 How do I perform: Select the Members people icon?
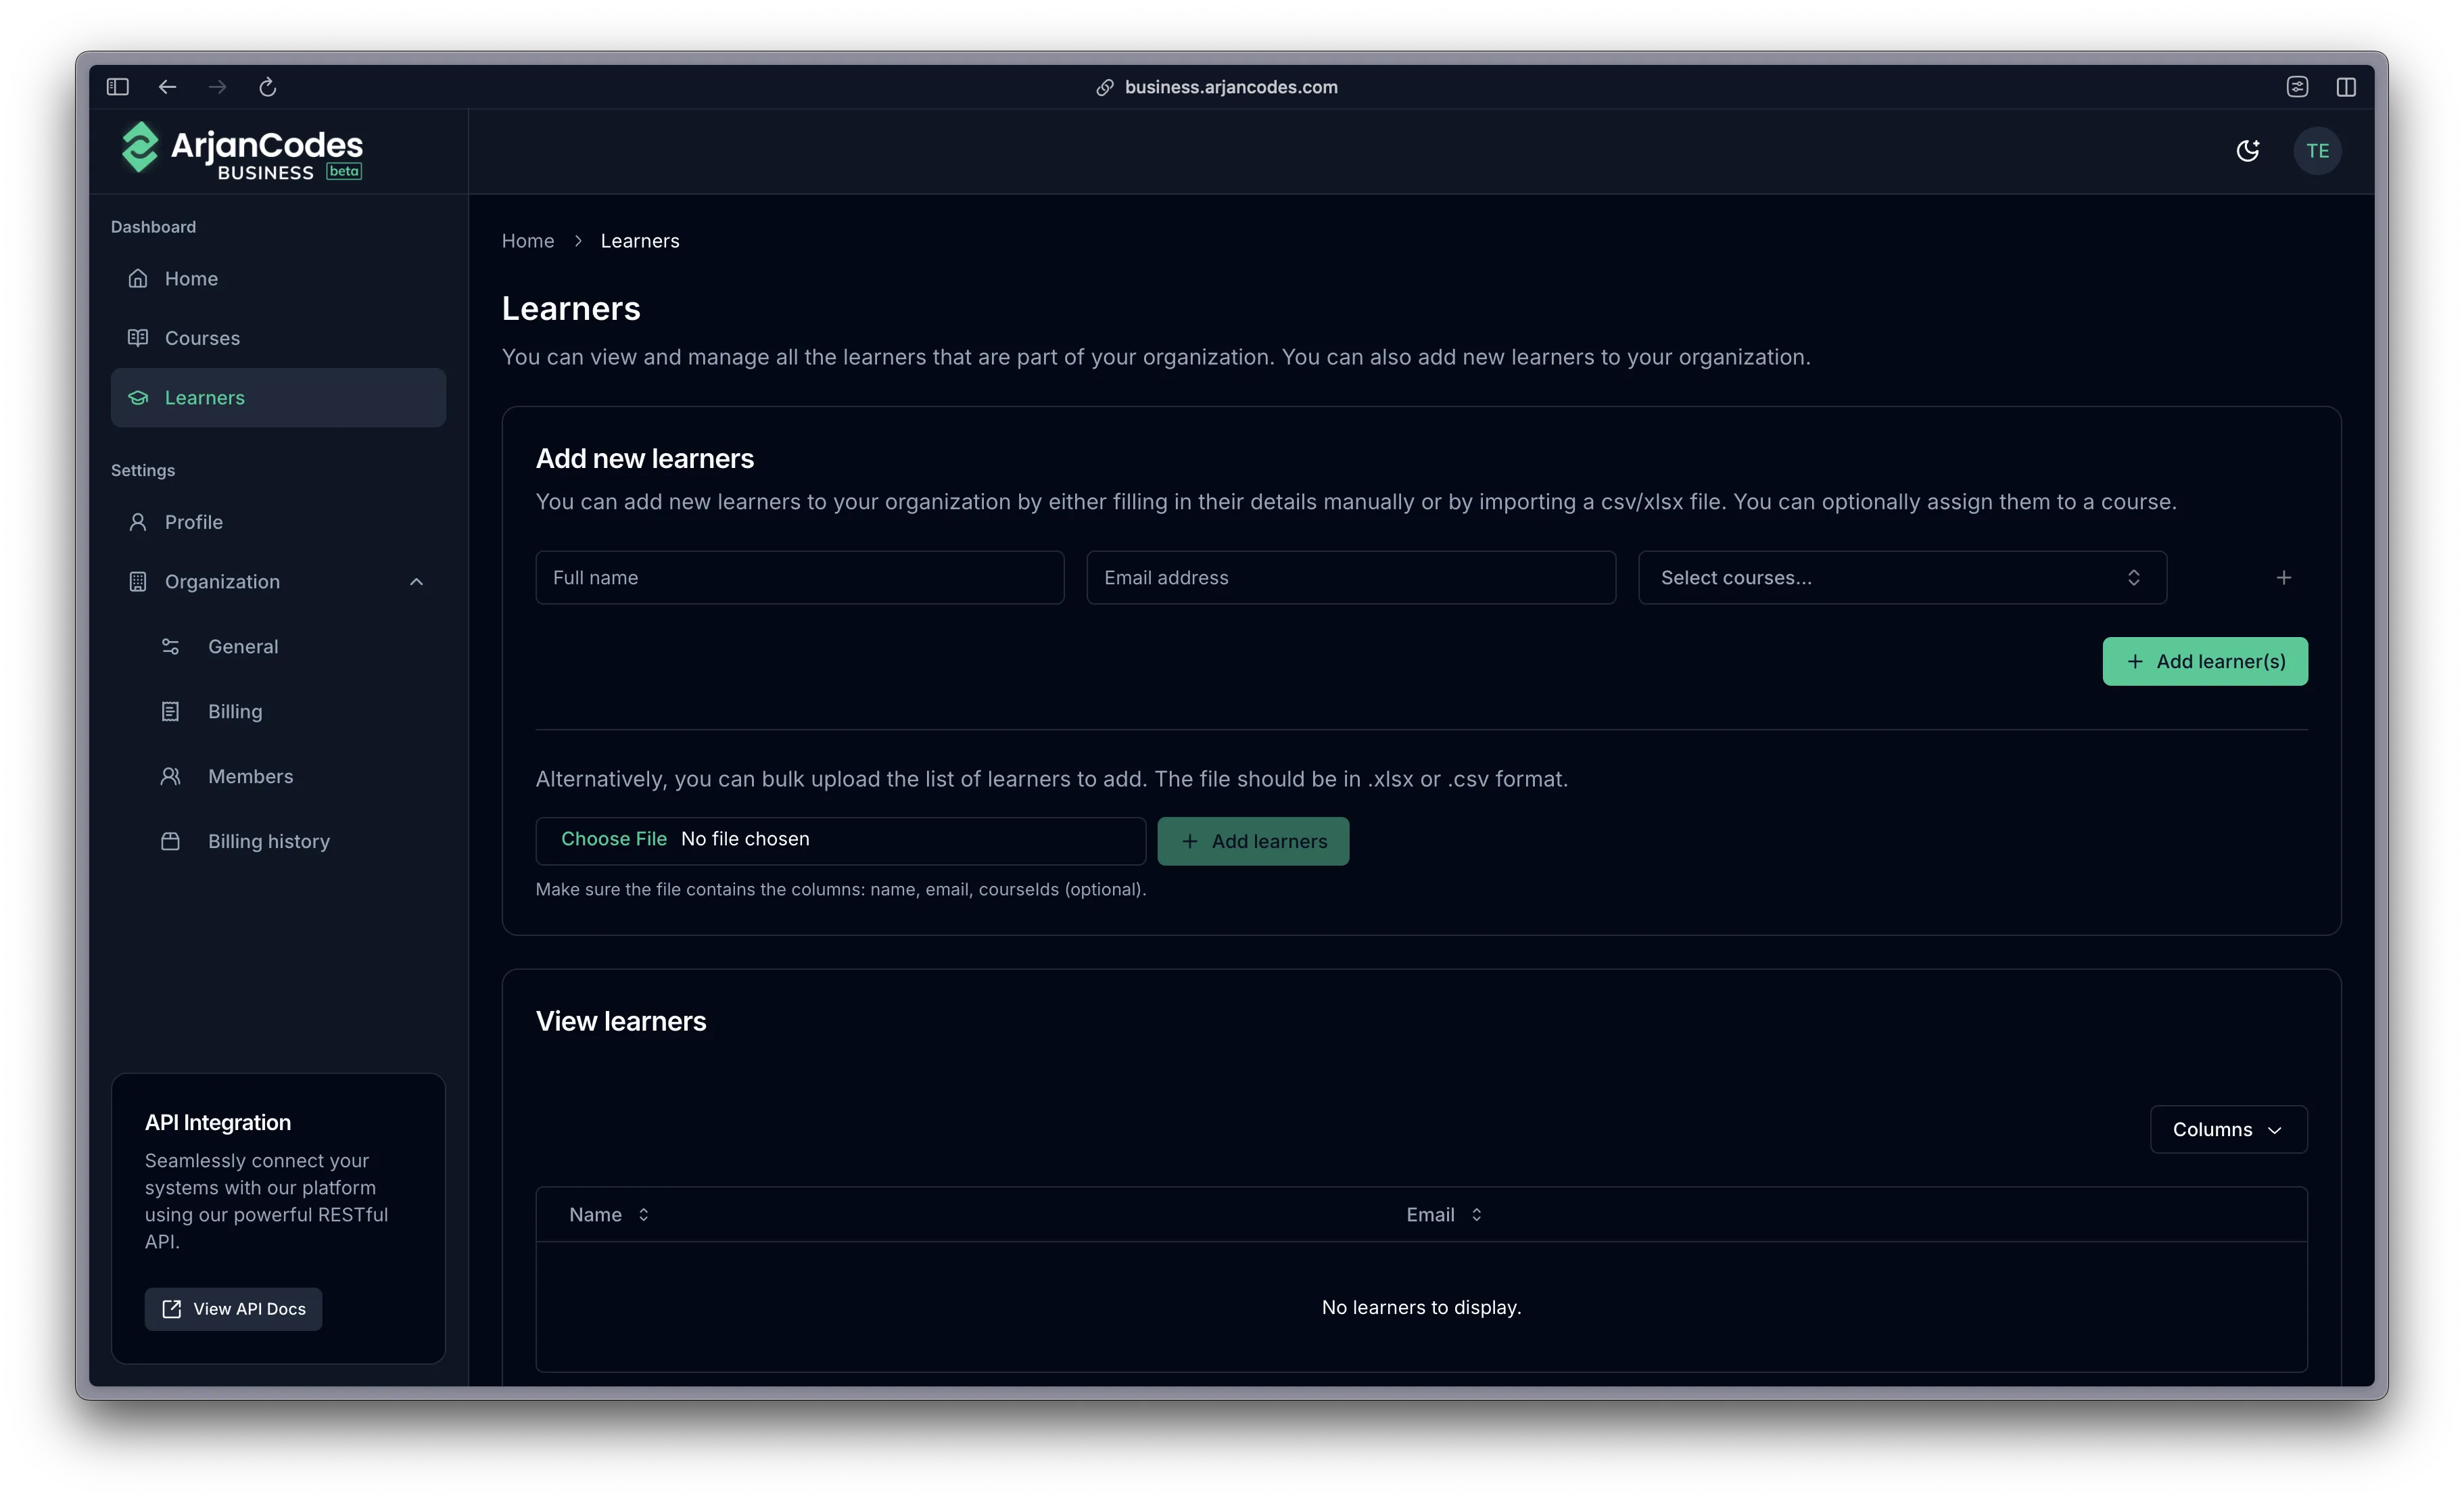[171, 776]
